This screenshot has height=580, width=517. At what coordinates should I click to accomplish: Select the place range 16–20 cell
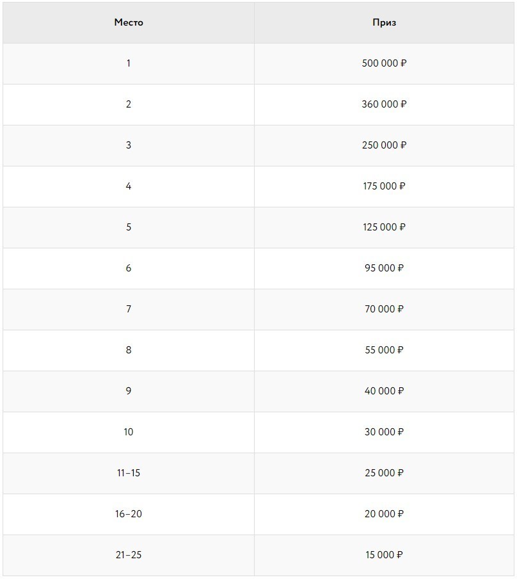click(x=129, y=514)
